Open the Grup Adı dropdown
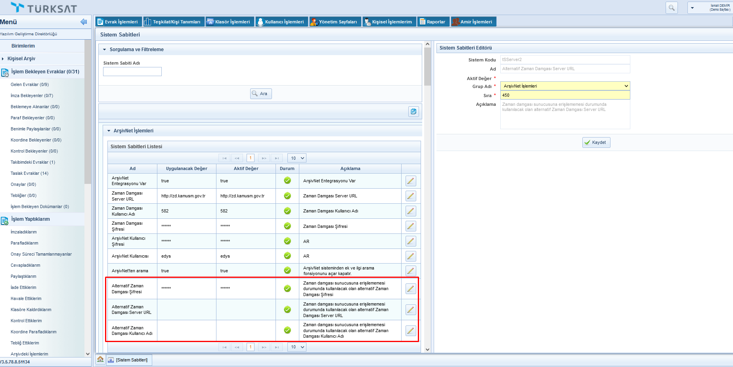The image size is (733, 367). [x=565, y=86]
